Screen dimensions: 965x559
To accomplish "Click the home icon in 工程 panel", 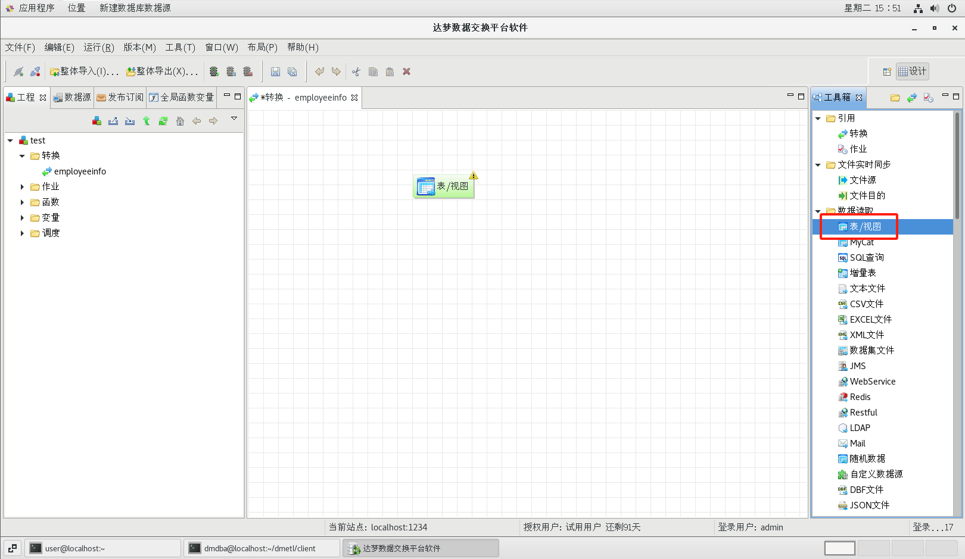I will click(180, 121).
